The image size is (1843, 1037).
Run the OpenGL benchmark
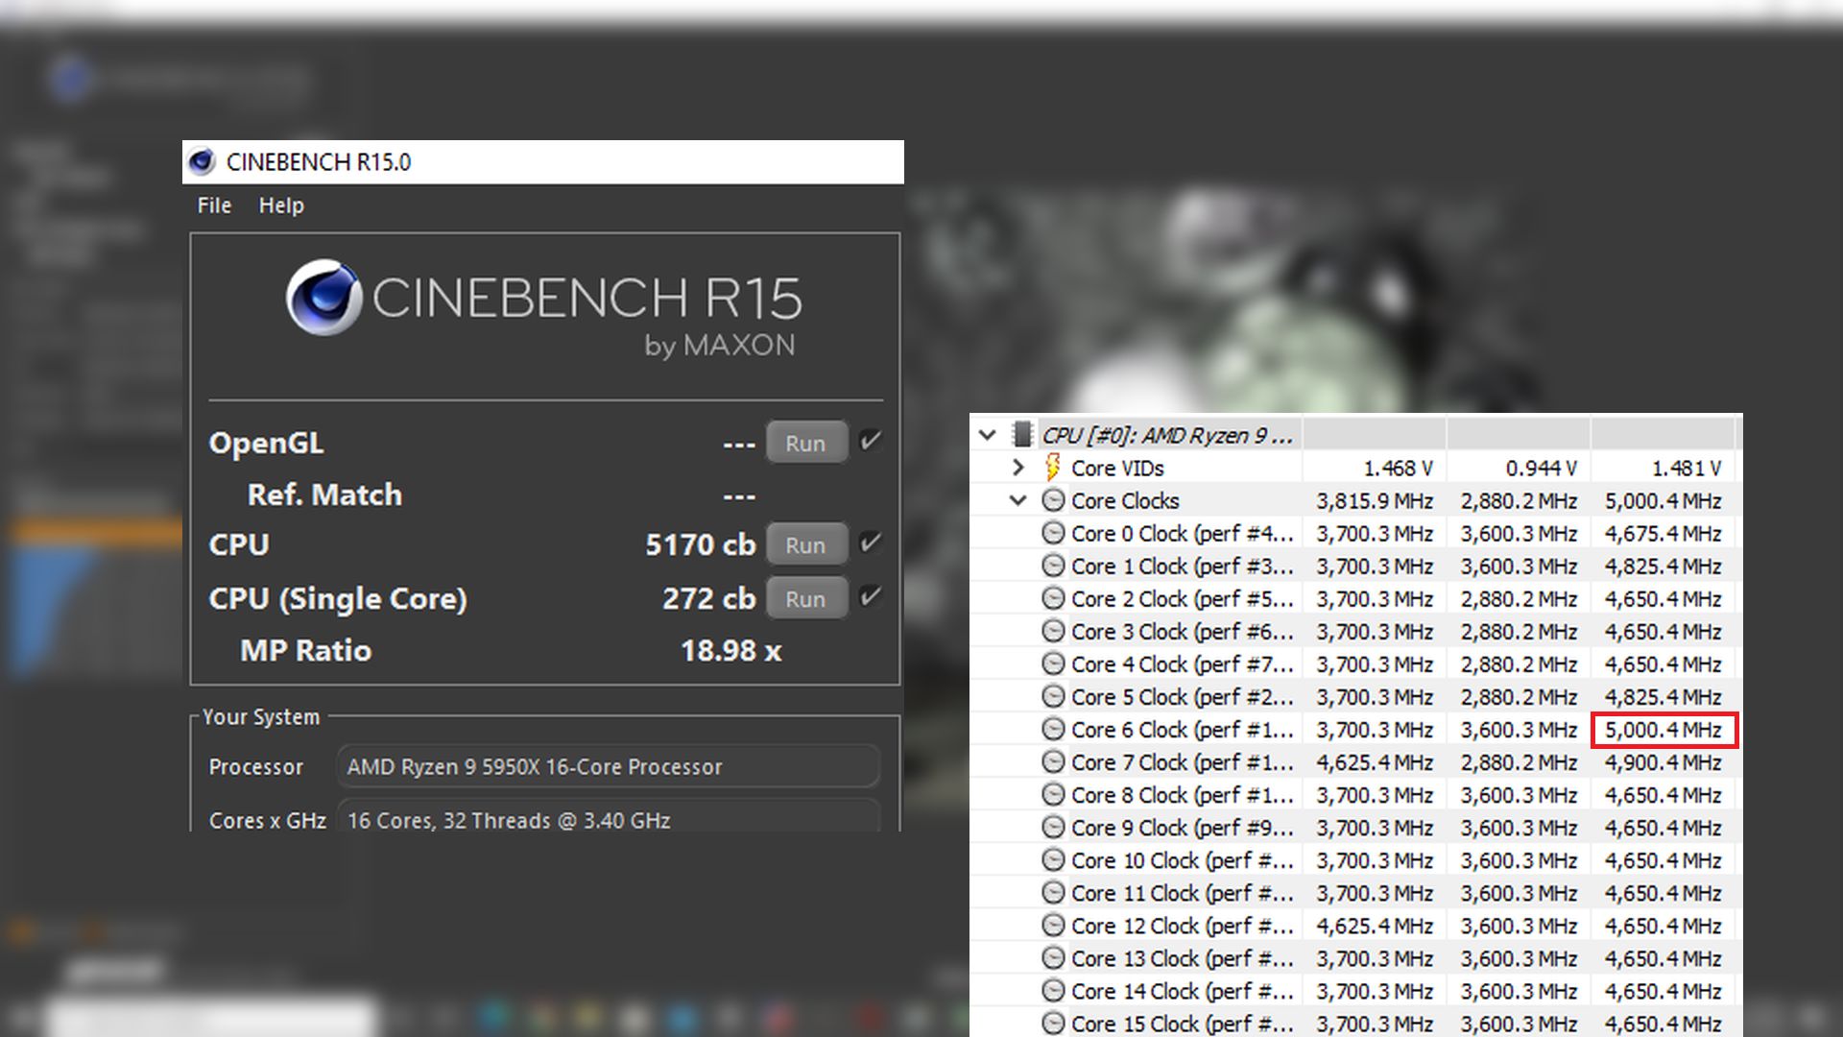[806, 443]
